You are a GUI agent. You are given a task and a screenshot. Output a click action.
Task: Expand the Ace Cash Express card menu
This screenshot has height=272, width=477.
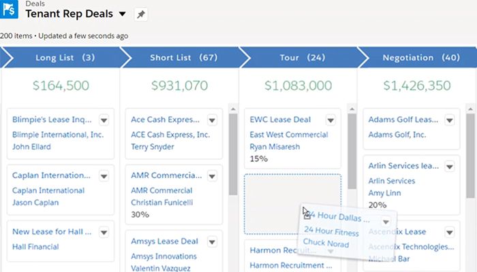pyautogui.click(x=212, y=120)
